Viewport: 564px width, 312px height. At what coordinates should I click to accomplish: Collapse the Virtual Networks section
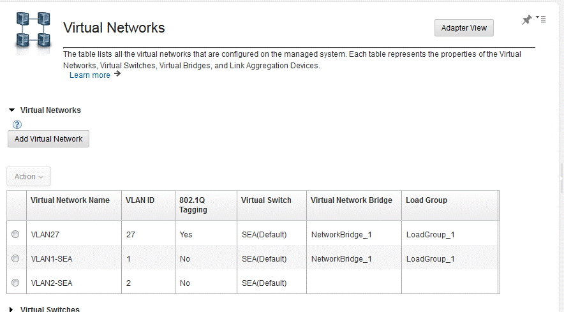click(x=11, y=110)
